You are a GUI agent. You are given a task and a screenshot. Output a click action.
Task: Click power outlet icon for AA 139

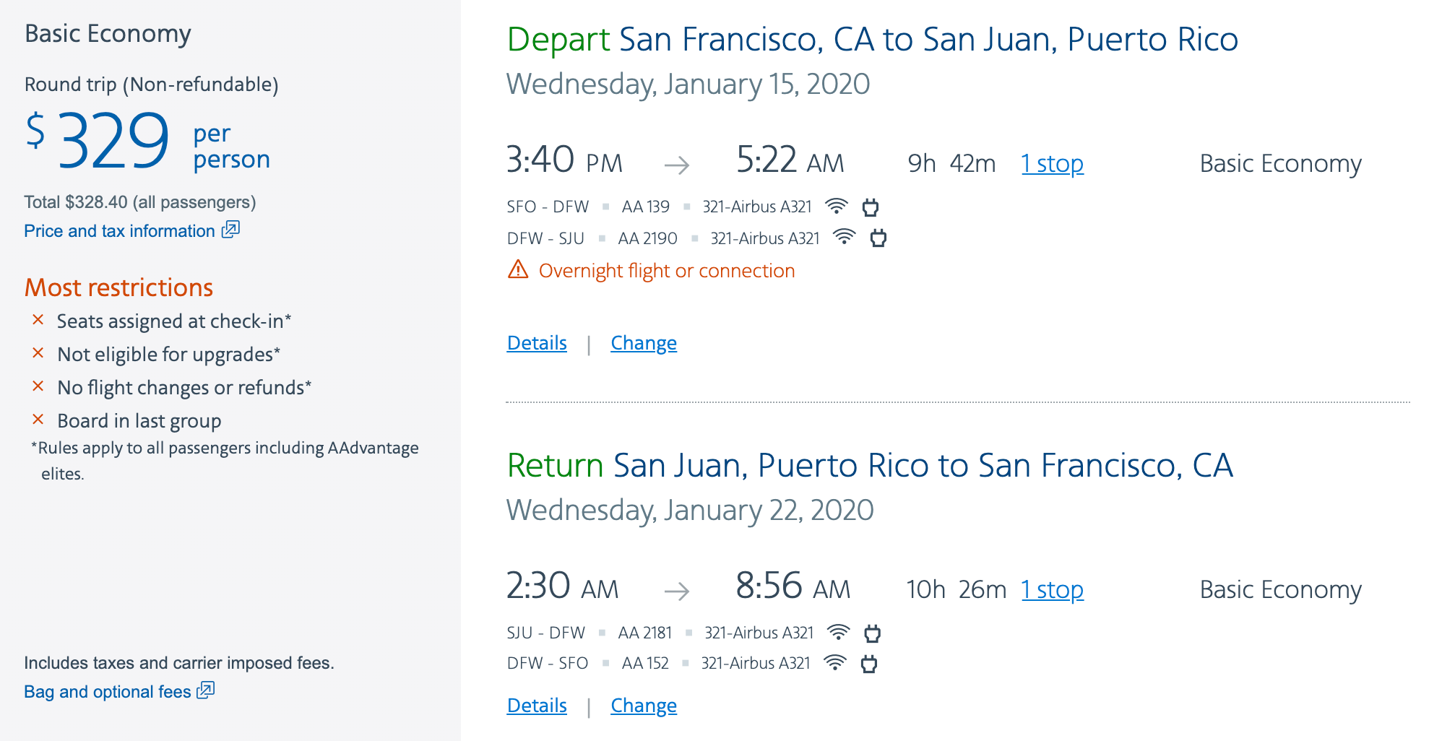[871, 207]
